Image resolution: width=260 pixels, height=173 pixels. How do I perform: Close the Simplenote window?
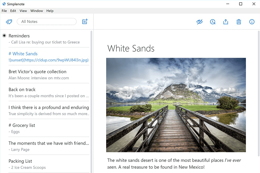coord(254,4)
